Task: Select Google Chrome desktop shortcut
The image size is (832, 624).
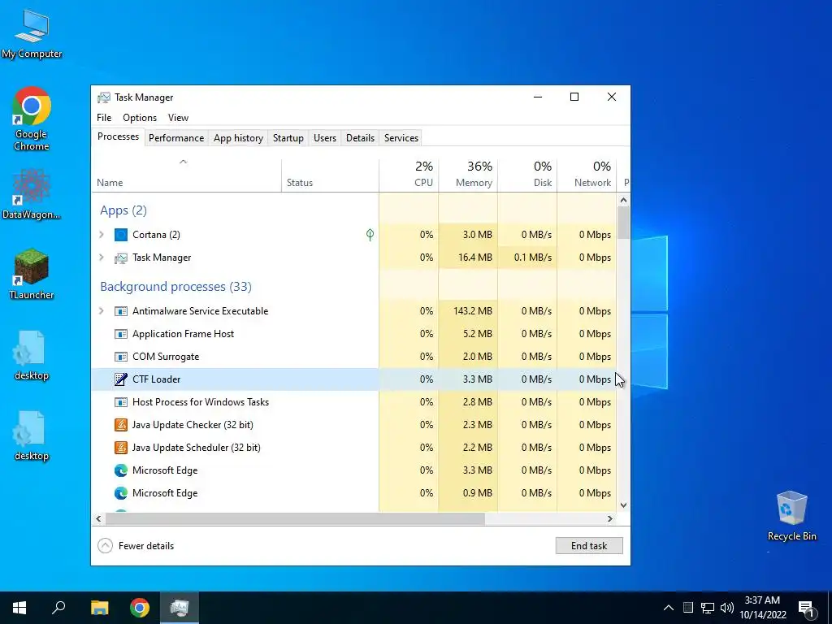Action: click(32, 119)
